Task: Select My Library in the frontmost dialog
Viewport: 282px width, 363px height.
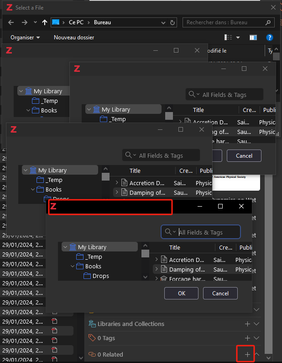Action: (x=99, y=247)
